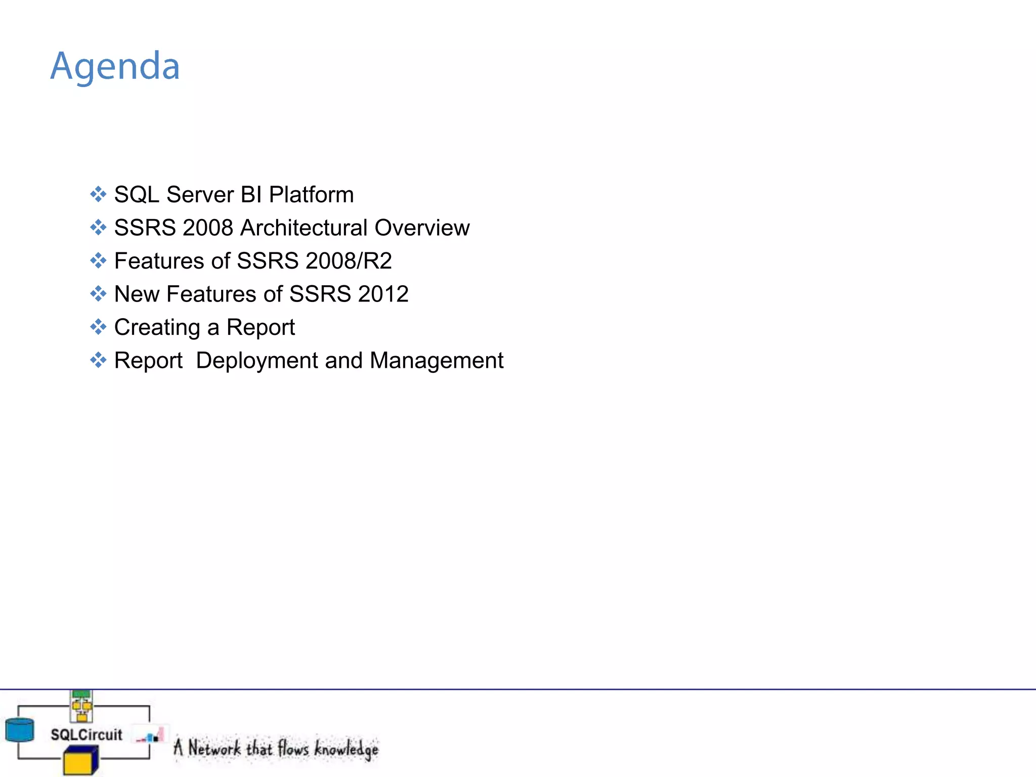Click the bullet beside SSRS 2008 Architectural Overview
This screenshot has width=1036, height=777.
98,228
